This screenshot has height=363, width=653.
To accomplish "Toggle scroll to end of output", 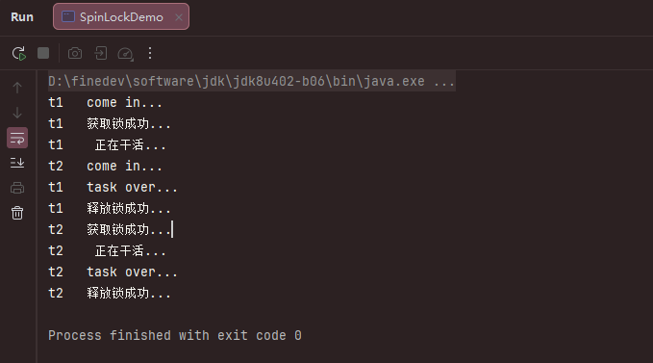I will click(17, 163).
